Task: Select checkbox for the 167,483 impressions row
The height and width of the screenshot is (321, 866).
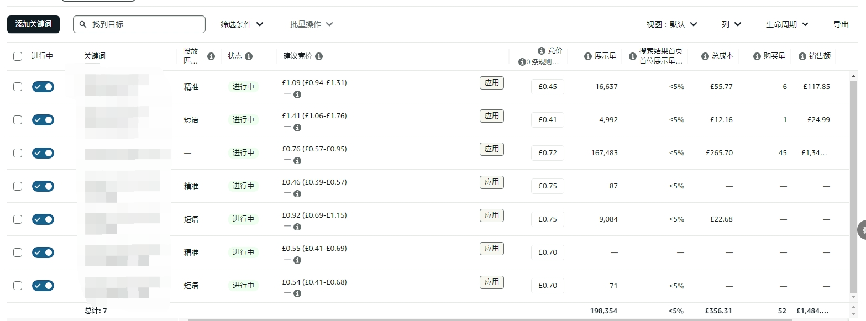Action: (x=18, y=153)
